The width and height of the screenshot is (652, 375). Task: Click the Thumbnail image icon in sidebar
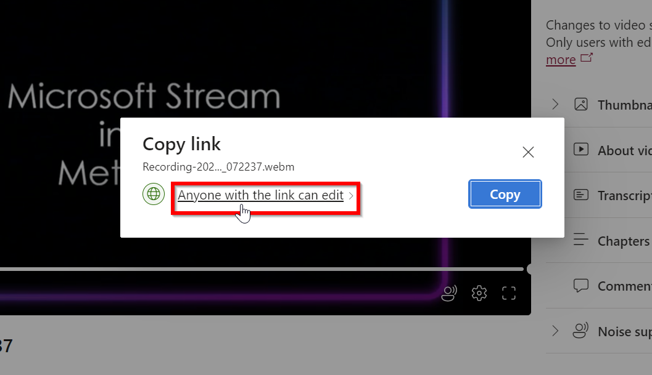pyautogui.click(x=581, y=104)
